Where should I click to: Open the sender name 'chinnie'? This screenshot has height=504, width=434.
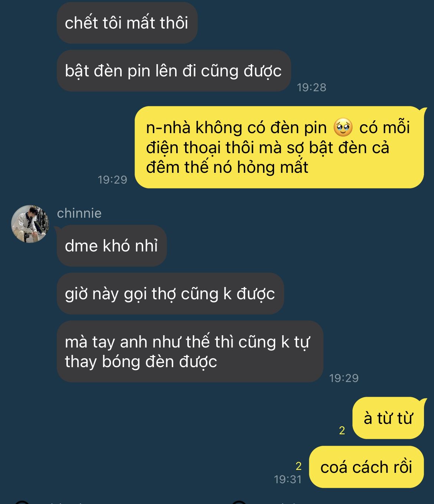pyautogui.click(x=79, y=213)
